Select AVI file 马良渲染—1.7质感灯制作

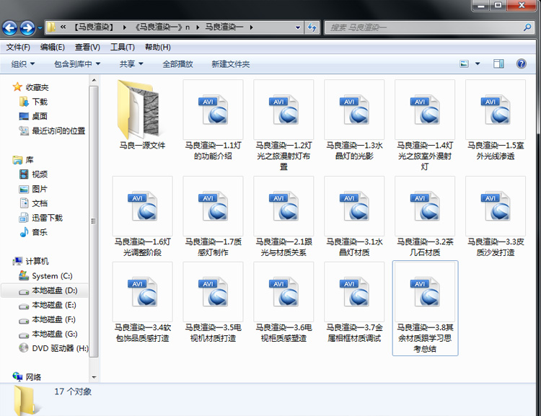click(x=213, y=216)
